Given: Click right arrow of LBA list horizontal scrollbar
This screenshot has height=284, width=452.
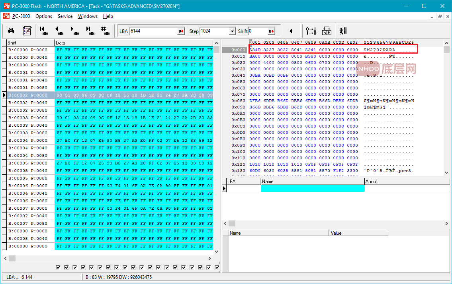Looking at the screenshot, I should pos(446,223).
